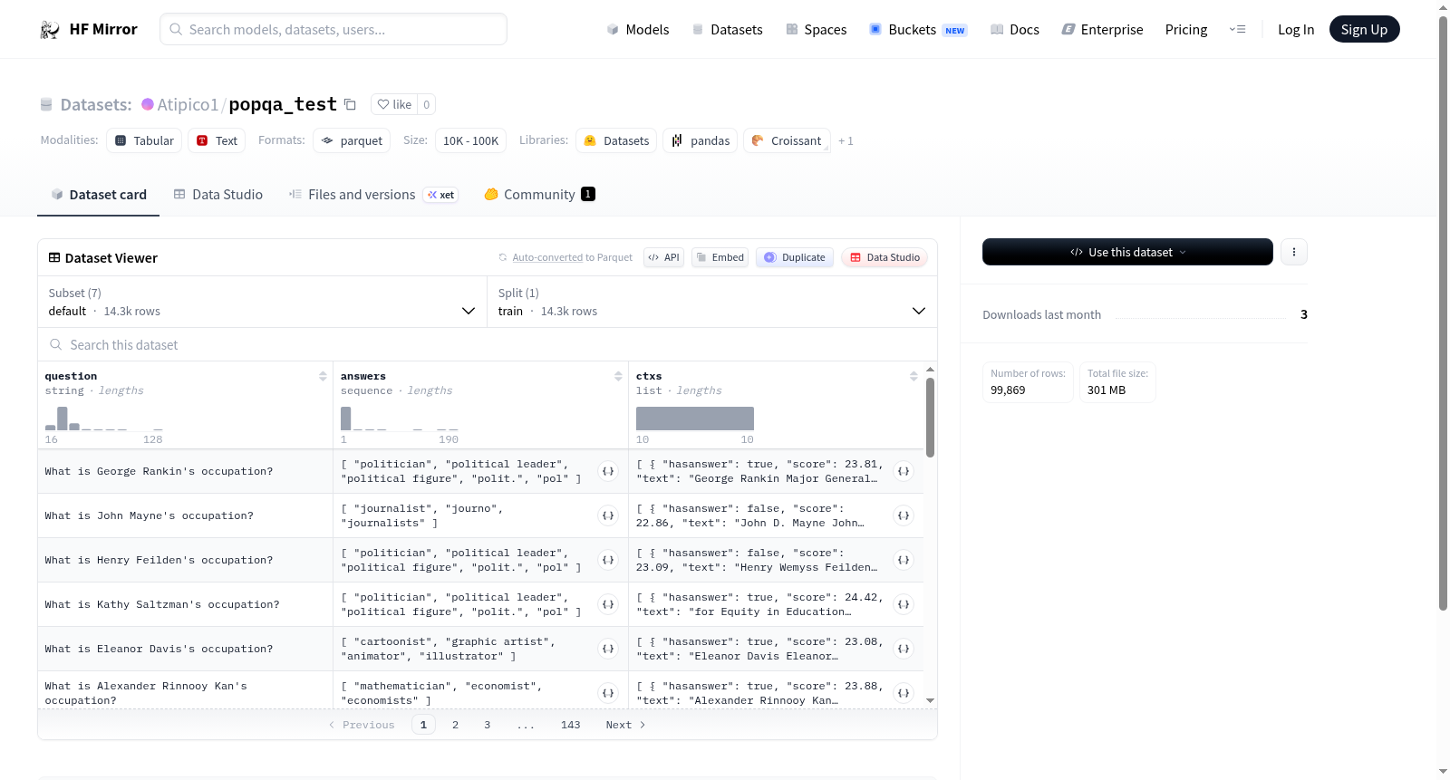Open Buckets in top navigation
Viewport: 1450px width, 780px height.
coord(918,29)
